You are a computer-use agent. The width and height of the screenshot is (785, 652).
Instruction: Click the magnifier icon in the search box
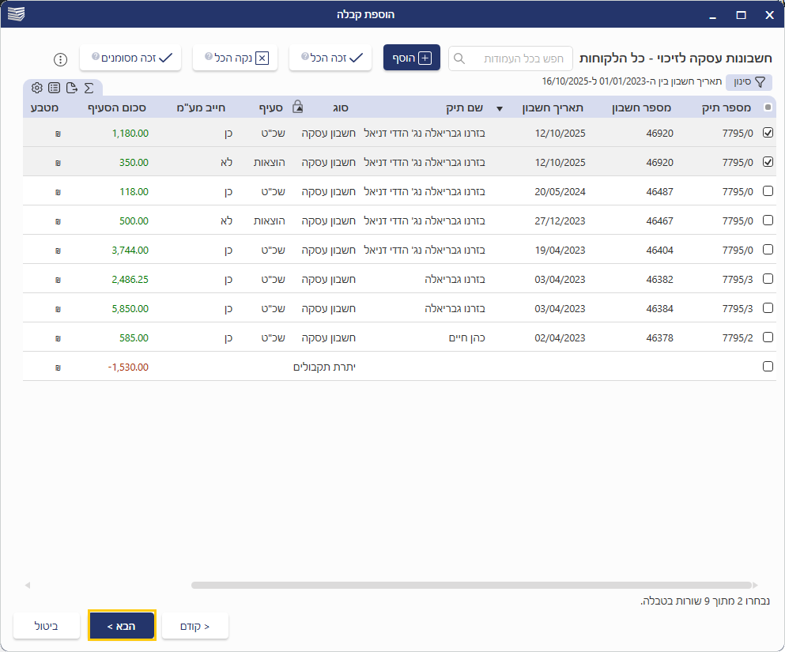(459, 58)
